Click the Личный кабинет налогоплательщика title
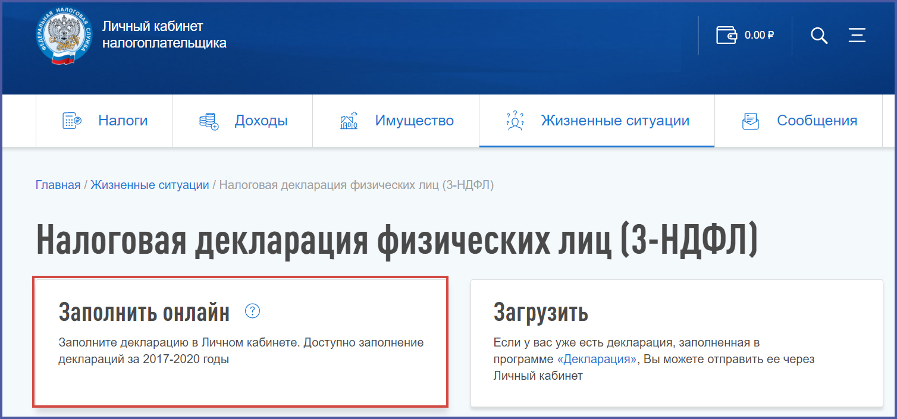This screenshot has width=897, height=419. click(164, 34)
